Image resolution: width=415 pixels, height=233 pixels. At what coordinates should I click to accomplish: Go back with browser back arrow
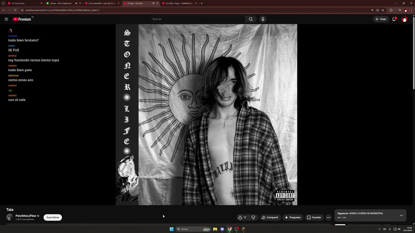tap(4, 10)
